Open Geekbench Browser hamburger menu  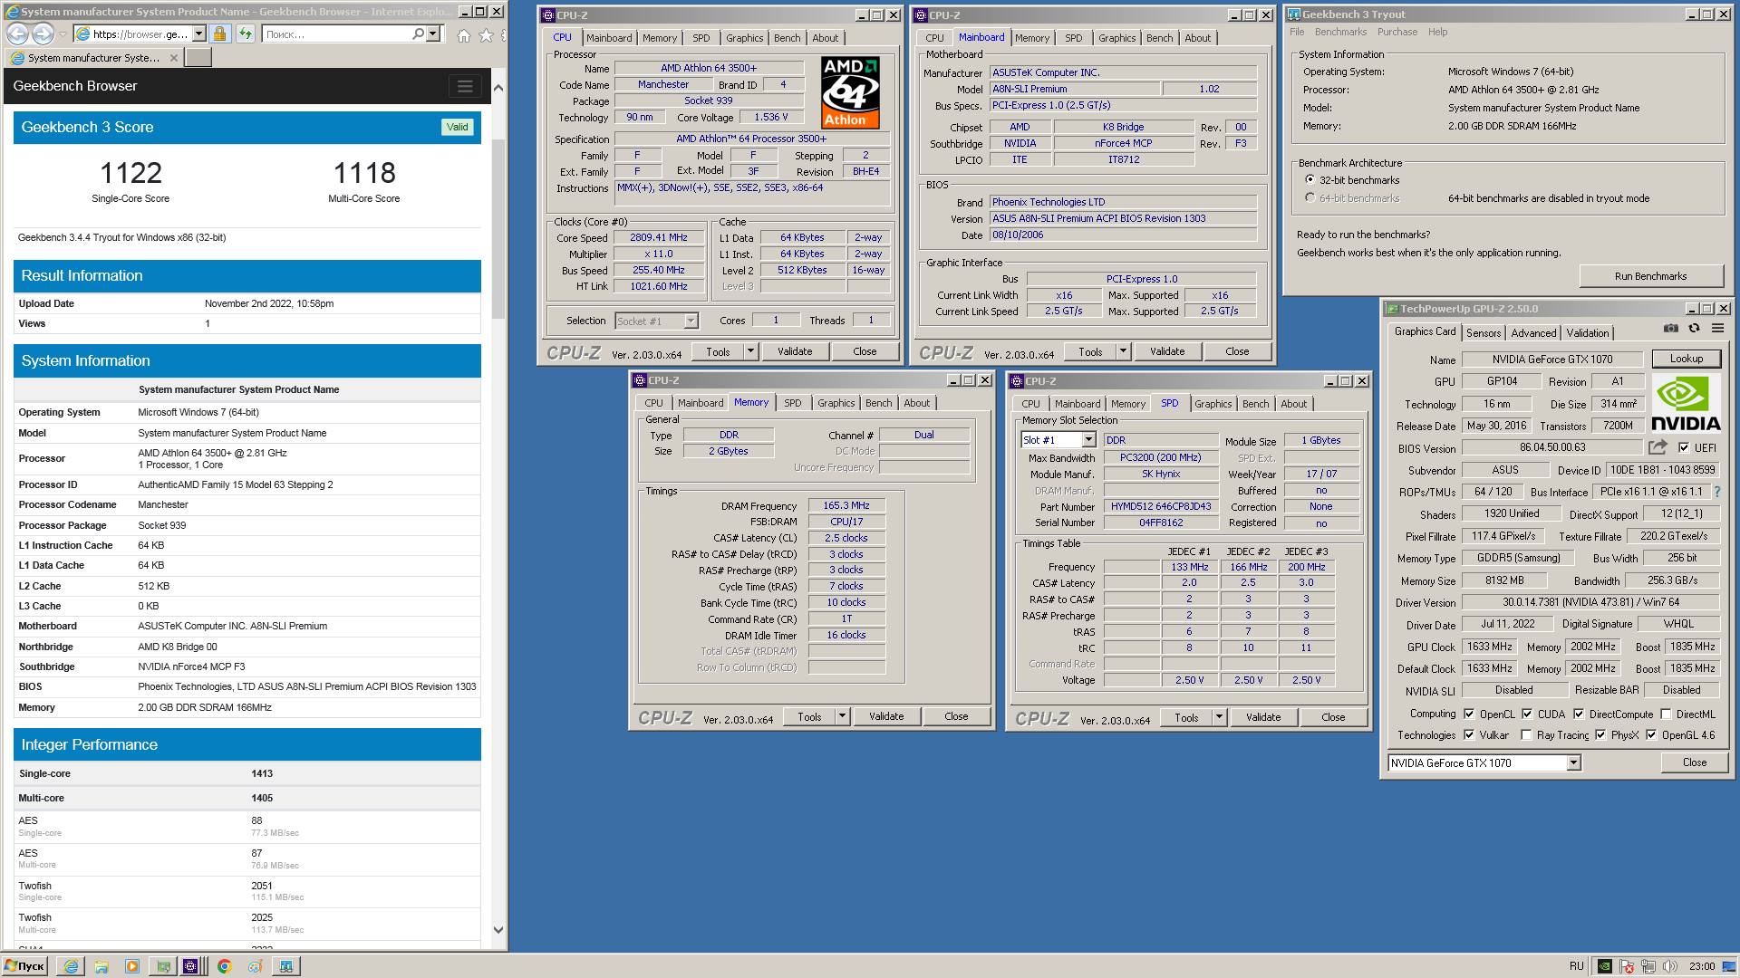pyautogui.click(x=465, y=86)
